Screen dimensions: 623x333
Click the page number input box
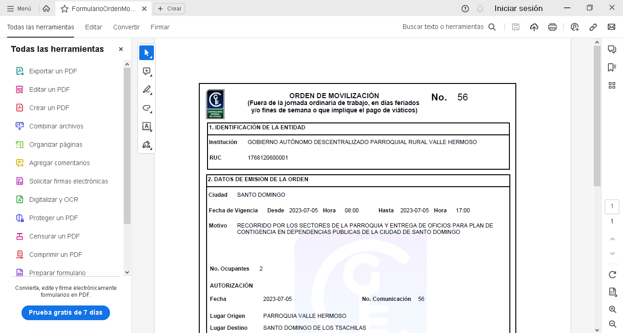point(612,206)
